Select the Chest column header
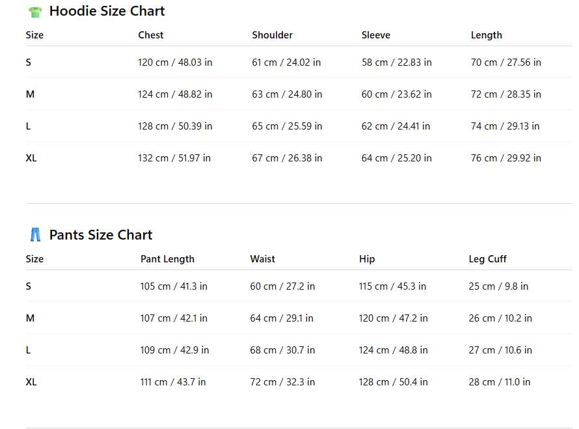The image size is (579, 429). 151,35
